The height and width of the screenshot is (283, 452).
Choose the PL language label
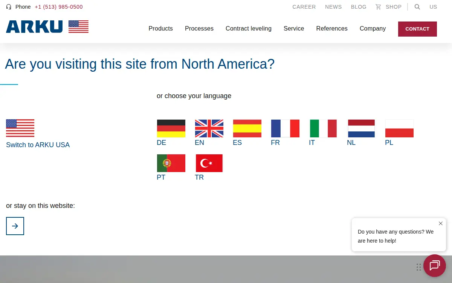tap(389, 143)
